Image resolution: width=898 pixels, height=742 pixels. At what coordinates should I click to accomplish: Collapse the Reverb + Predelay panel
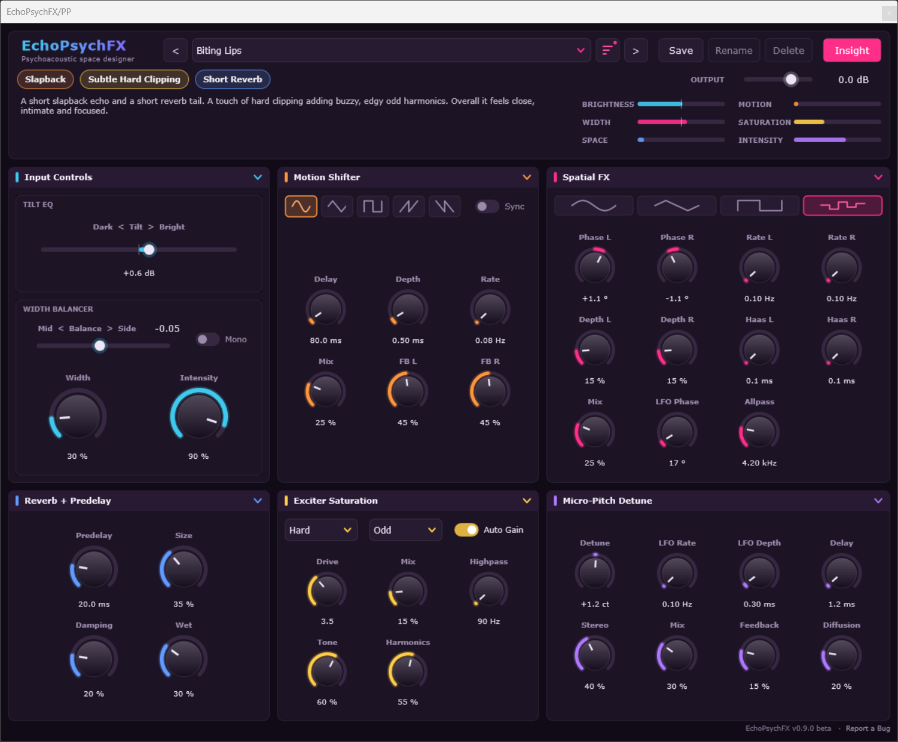(258, 501)
